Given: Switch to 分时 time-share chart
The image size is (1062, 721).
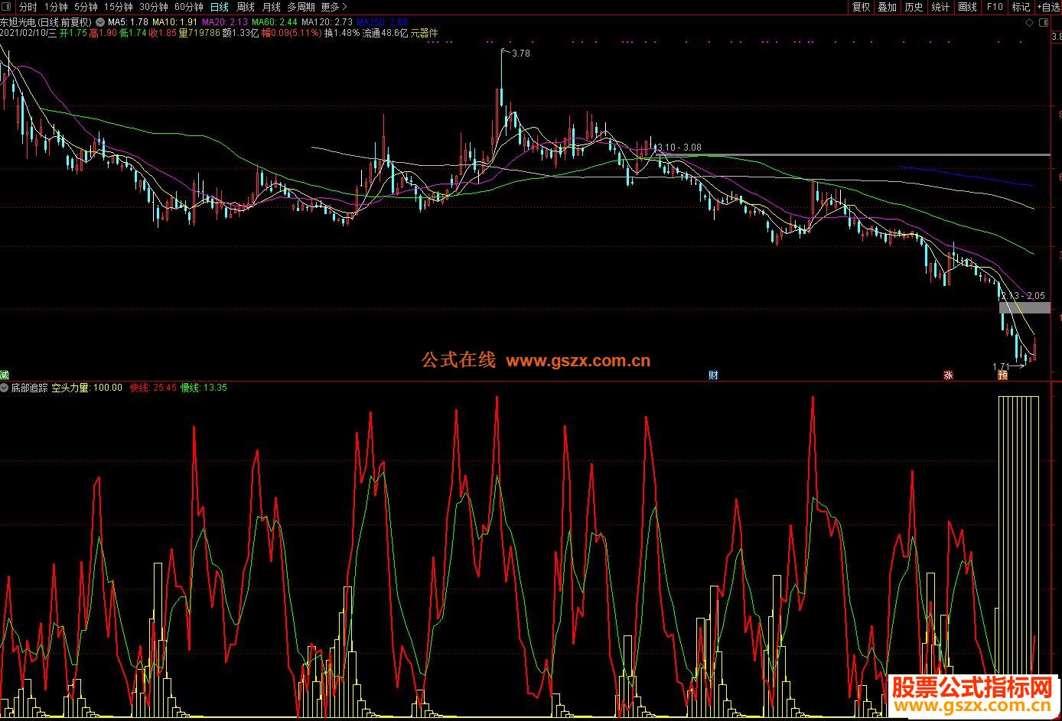Looking at the screenshot, I should coord(28,7).
